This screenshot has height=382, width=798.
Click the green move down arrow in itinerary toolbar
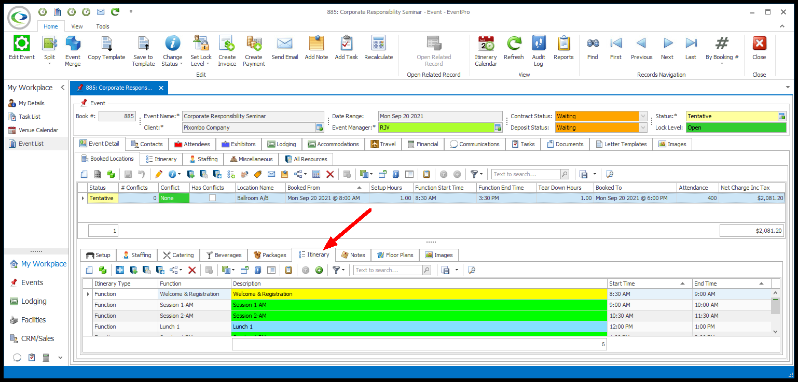[x=319, y=270]
